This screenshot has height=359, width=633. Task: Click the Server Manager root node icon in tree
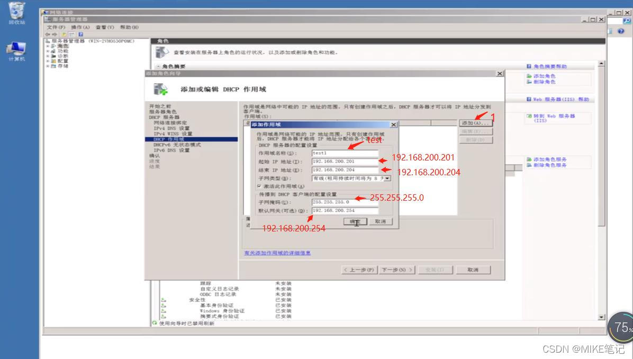tap(48, 41)
